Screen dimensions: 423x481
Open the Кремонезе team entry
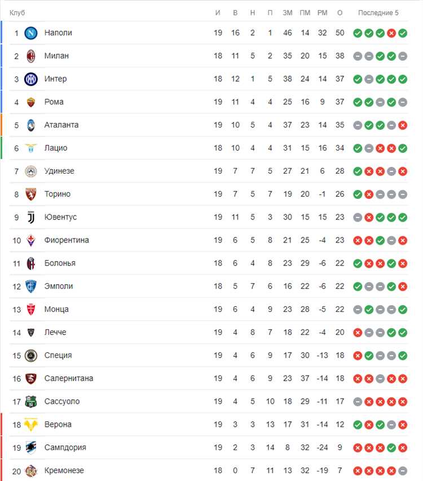[64, 470]
